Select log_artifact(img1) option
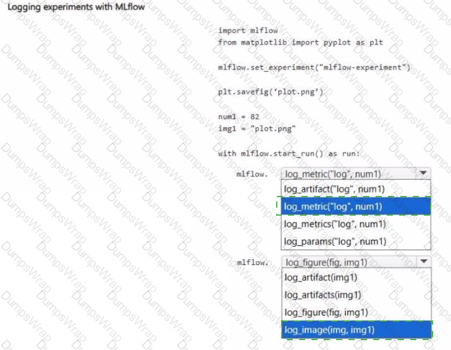Screen dimensions: 451x350 tap(356, 277)
